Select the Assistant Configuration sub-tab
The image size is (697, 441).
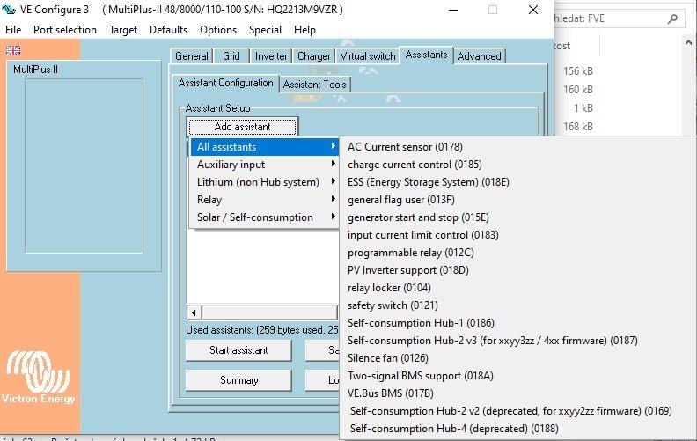pos(226,83)
